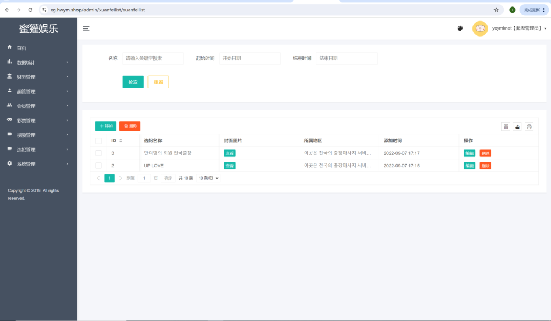Click the table export icon
Image resolution: width=551 pixels, height=321 pixels.
pos(517,126)
